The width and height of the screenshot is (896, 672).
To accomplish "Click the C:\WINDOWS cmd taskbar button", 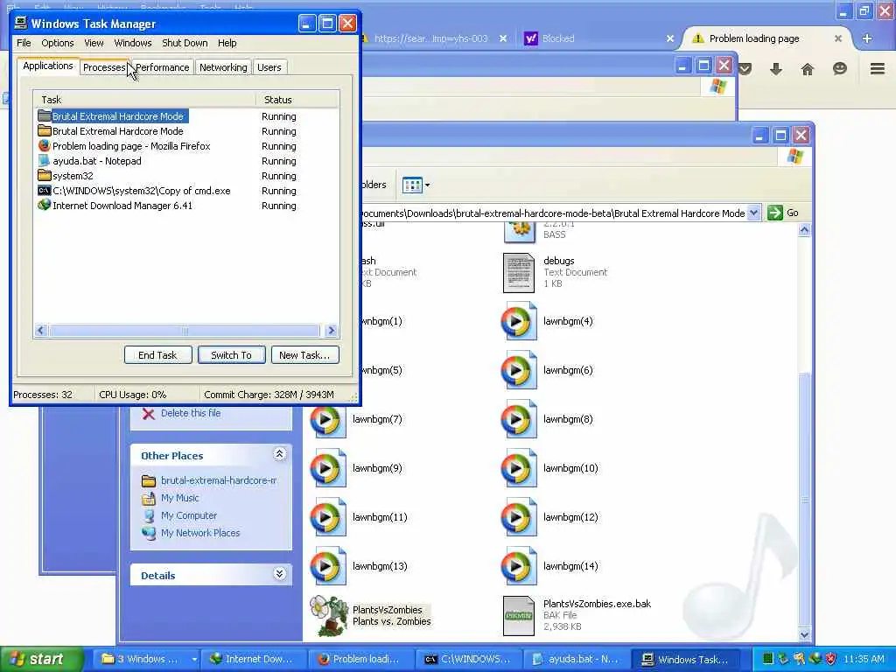I will 468,659.
